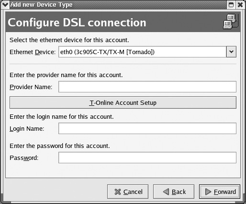Focus the Password input field
The width and height of the screenshot is (246, 204).
[x=147, y=158]
